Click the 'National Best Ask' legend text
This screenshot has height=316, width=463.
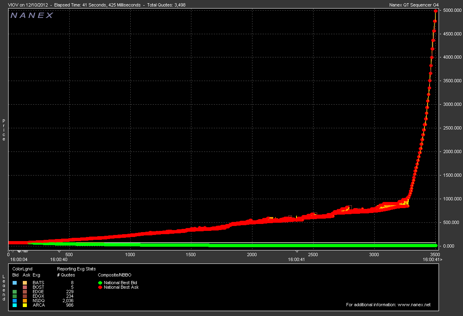click(x=121, y=287)
